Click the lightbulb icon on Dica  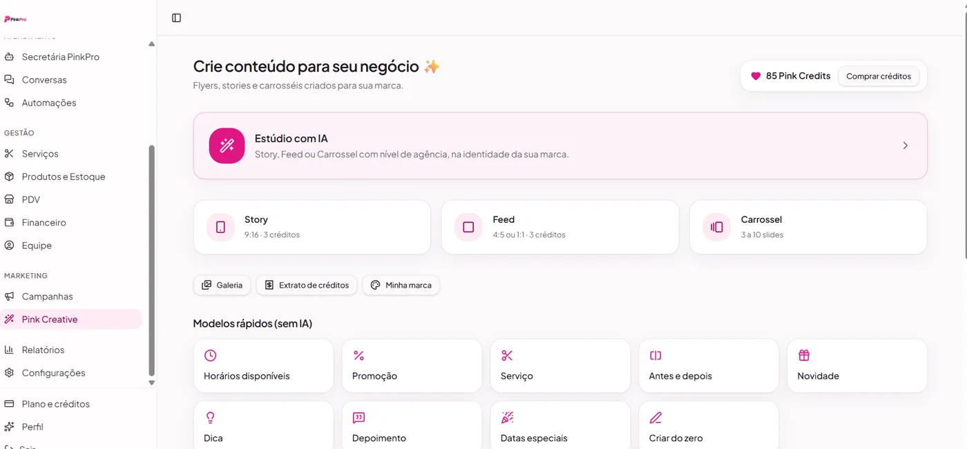[x=210, y=417]
